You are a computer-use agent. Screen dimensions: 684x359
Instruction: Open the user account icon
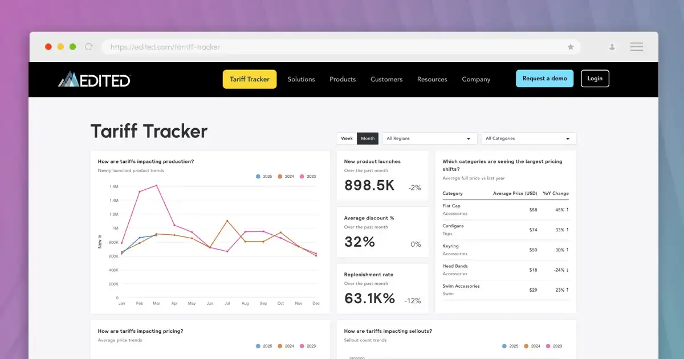pos(612,47)
